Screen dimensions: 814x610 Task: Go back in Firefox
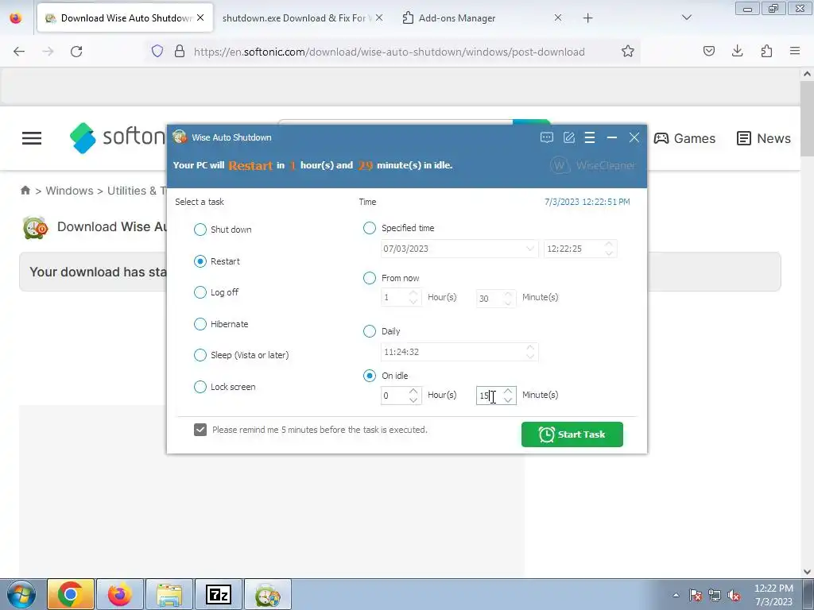click(x=19, y=52)
